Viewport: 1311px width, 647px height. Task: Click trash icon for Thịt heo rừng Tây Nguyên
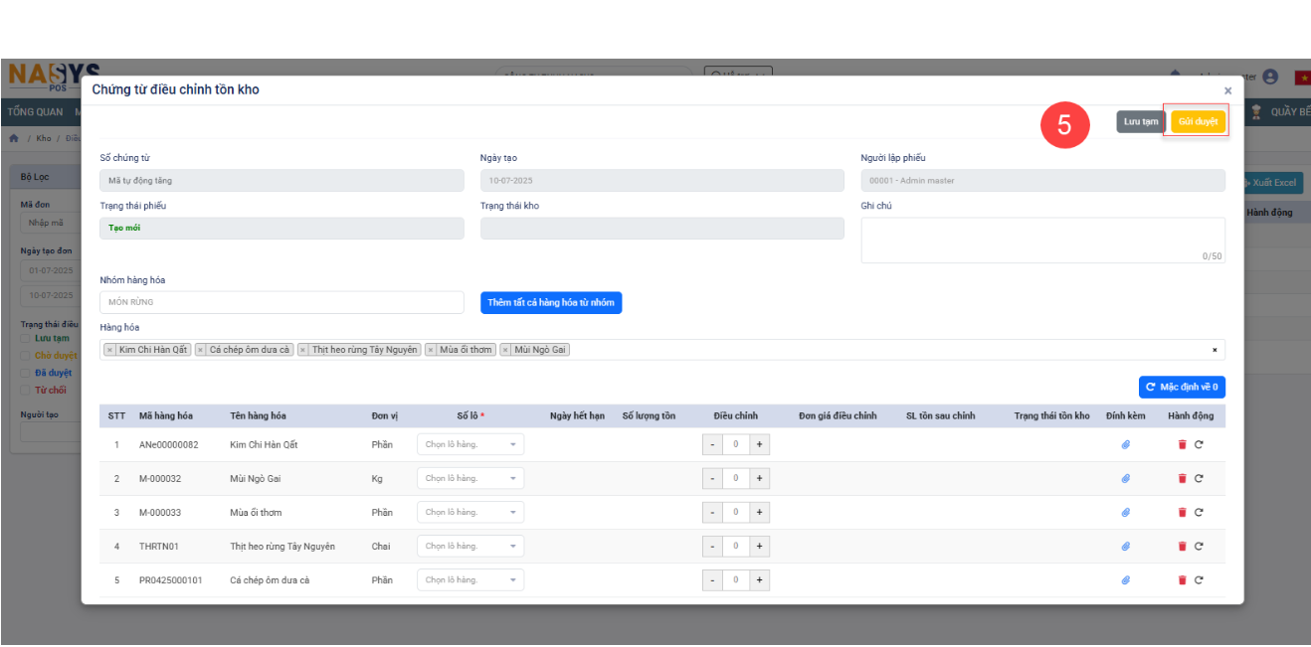click(x=1182, y=547)
